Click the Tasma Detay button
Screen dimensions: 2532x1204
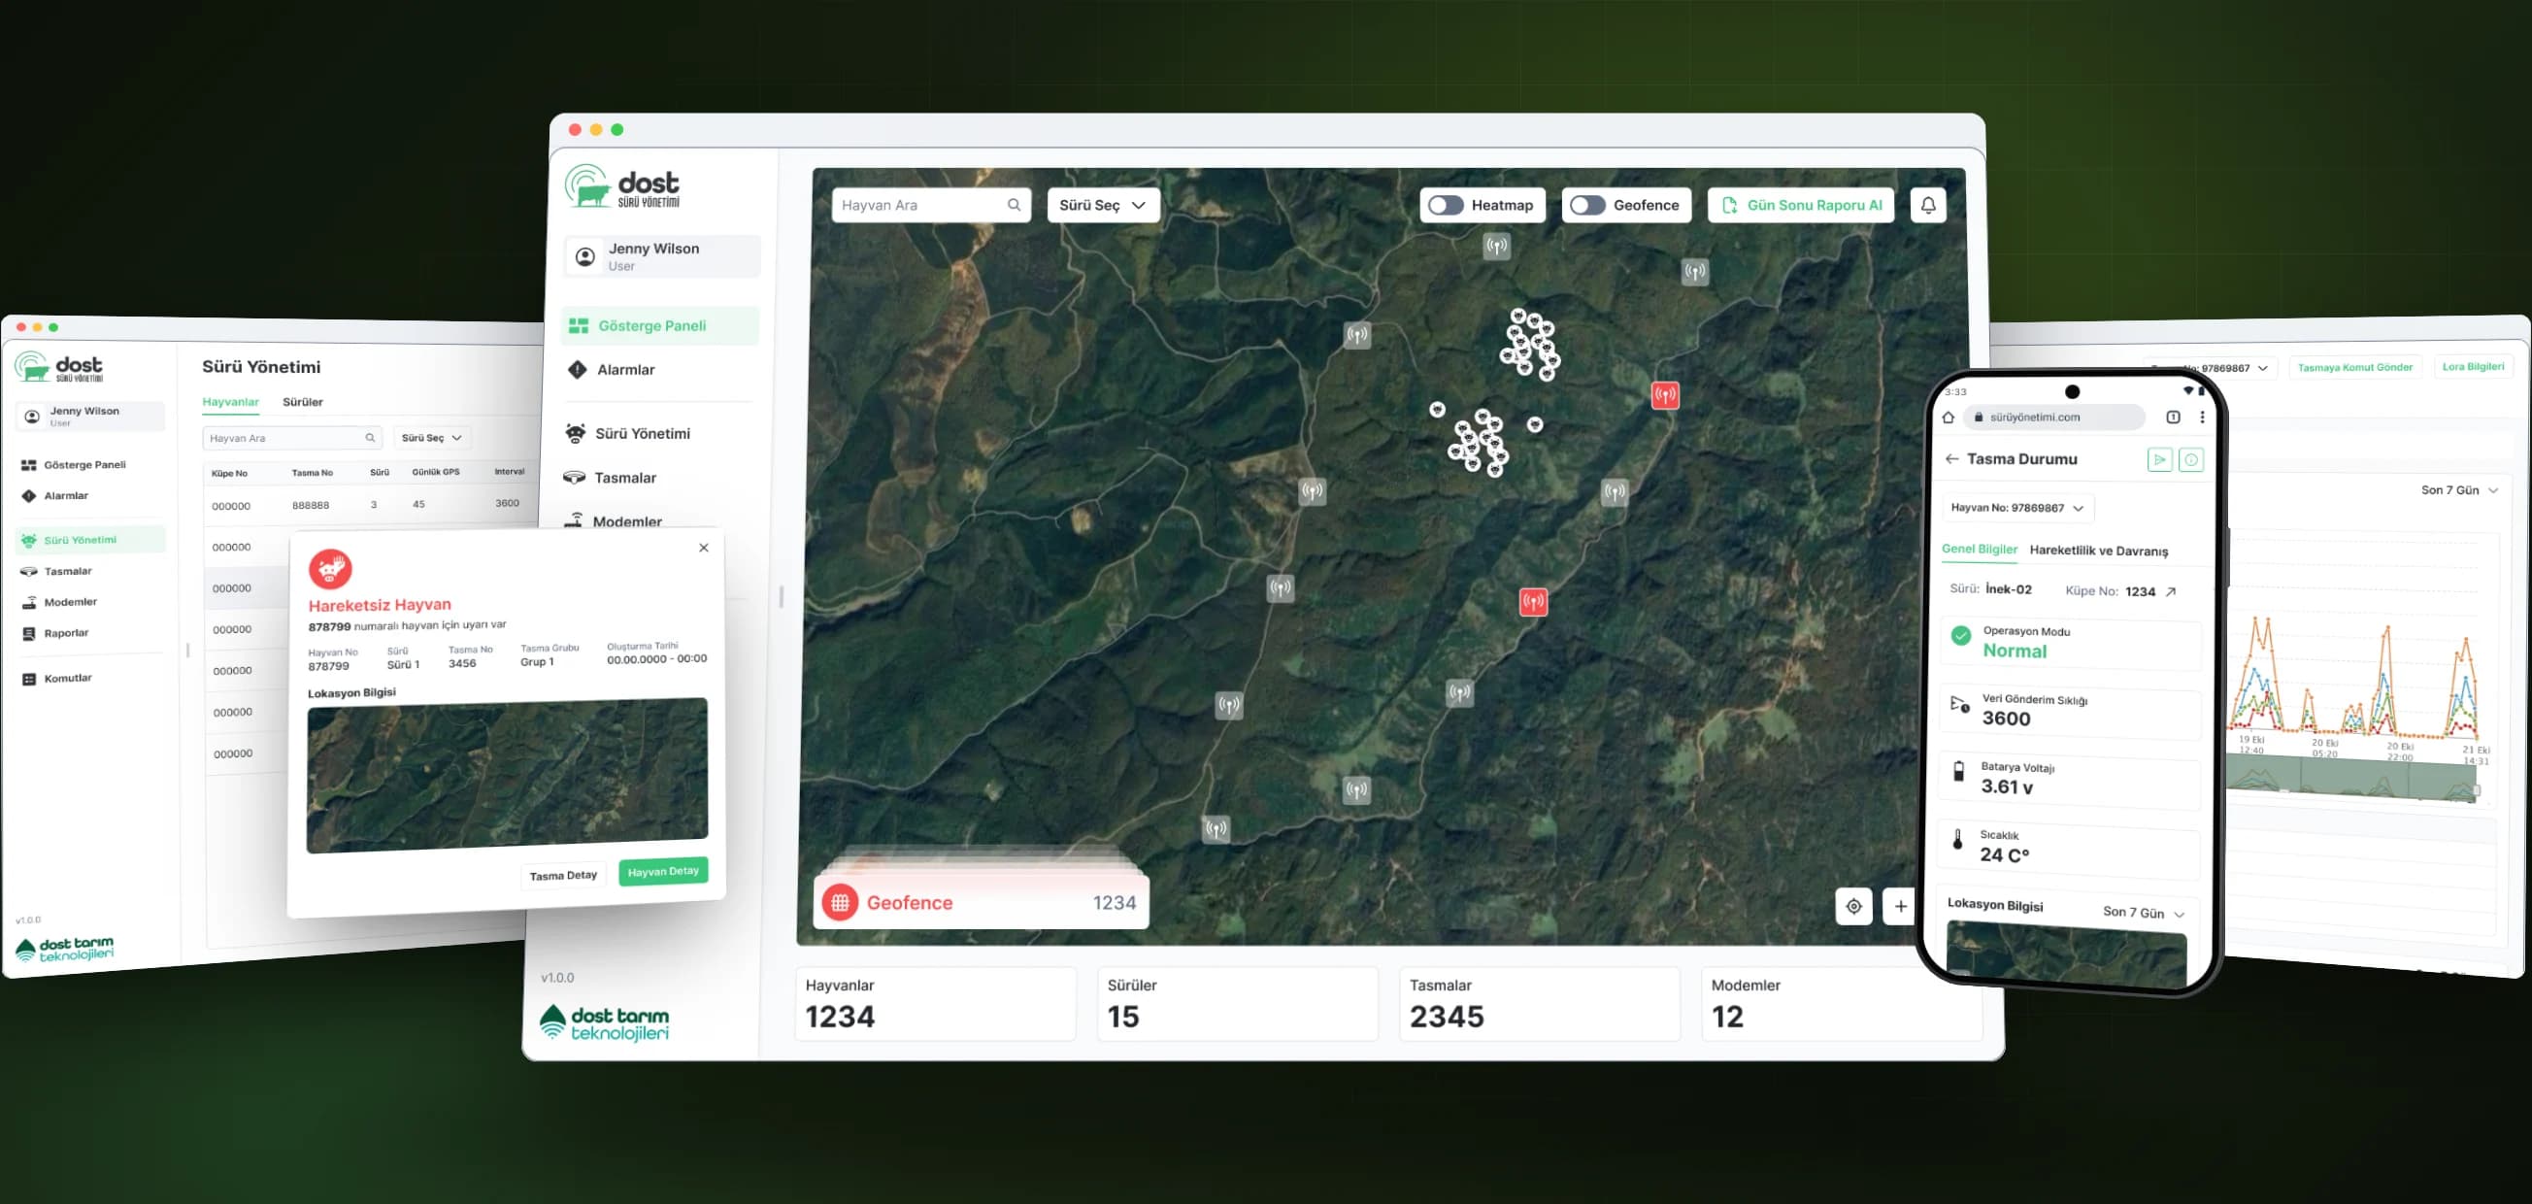coord(563,876)
